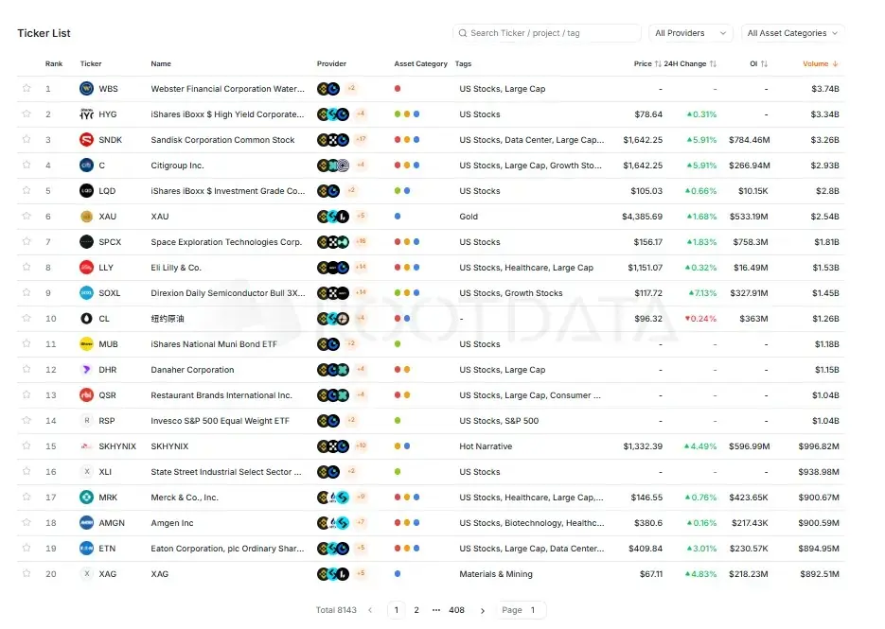Click the MRK teal logo icon
Screen dimensions: 885x629
click(x=86, y=498)
